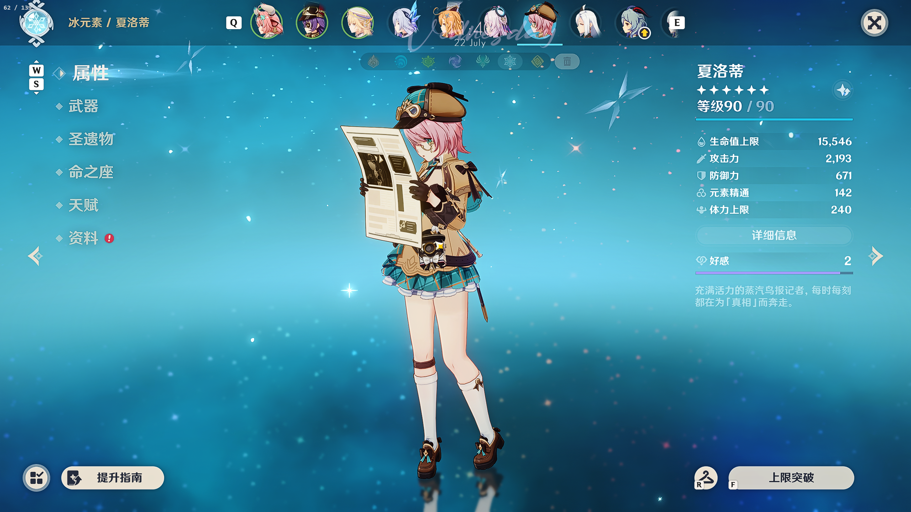Open the 武器 weapon tab
Screen dimensions: 911x512
(x=83, y=106)
